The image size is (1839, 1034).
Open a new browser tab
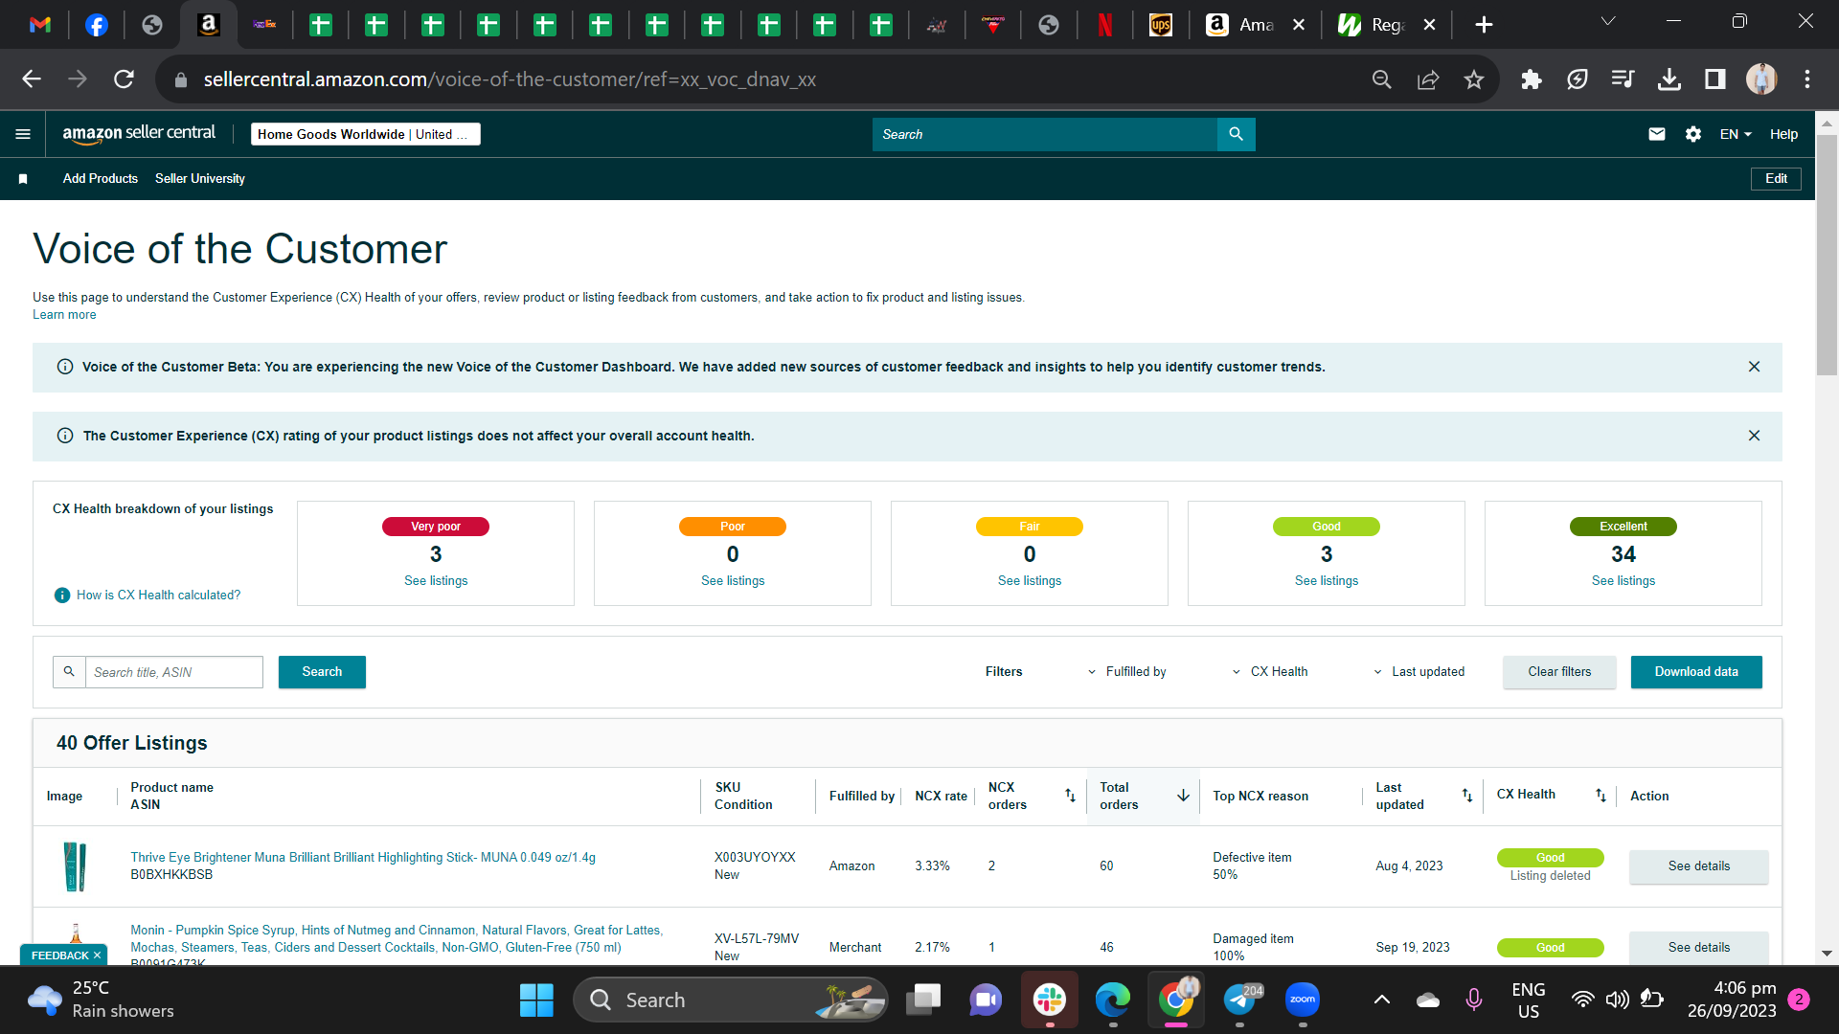[x=1484, y=25]
